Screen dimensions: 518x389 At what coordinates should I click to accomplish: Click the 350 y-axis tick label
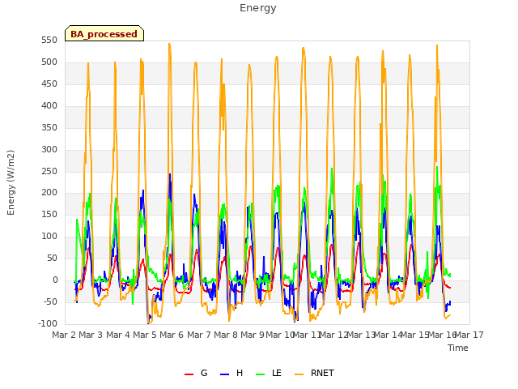coord(49,128)
